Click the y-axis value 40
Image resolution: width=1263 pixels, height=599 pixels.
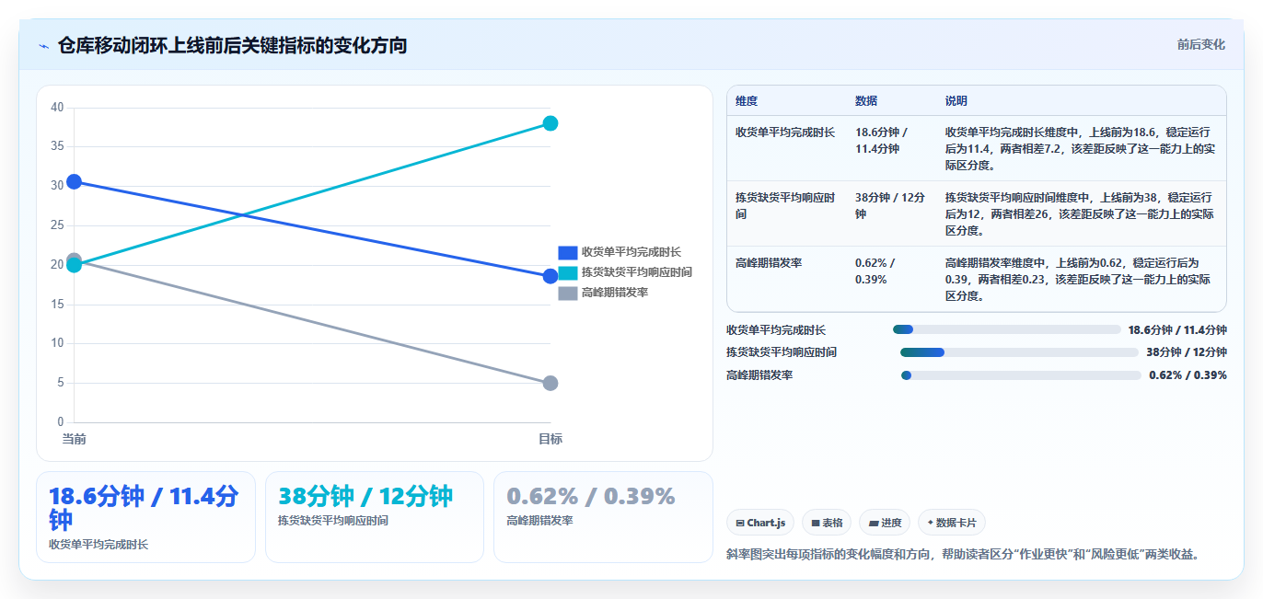(x=57, y=108)
